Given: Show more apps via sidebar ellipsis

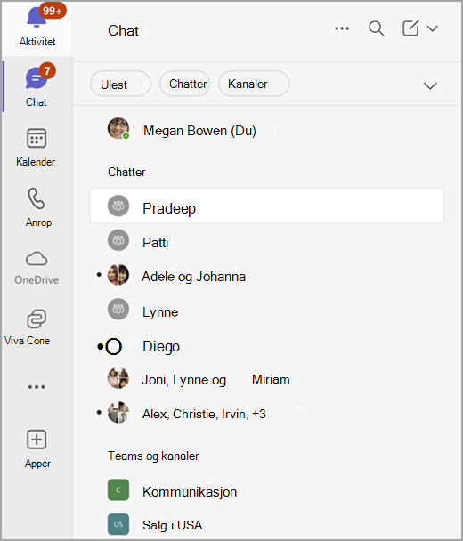Looking at the screenshot, I should [37, 387].
